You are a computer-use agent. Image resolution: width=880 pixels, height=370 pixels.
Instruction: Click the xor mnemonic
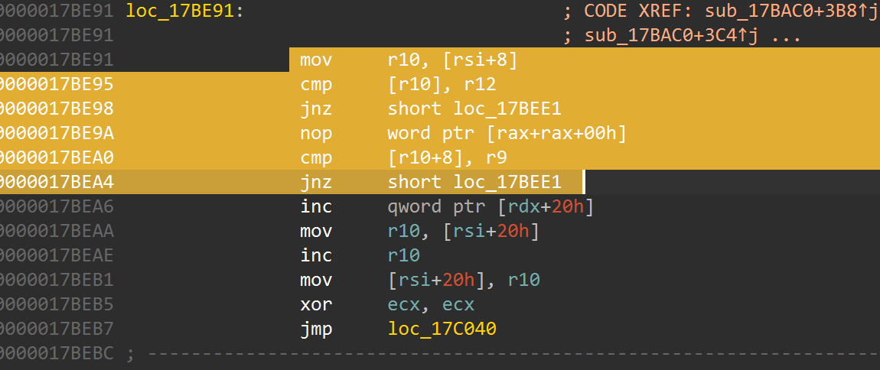(316, 304)
